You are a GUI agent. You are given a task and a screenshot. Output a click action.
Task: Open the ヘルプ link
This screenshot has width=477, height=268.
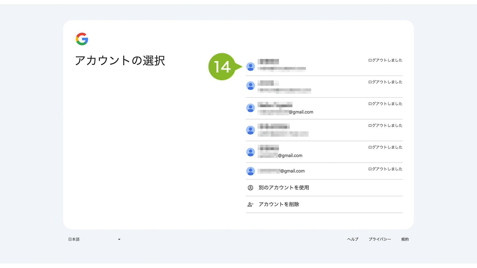(353, 239)
